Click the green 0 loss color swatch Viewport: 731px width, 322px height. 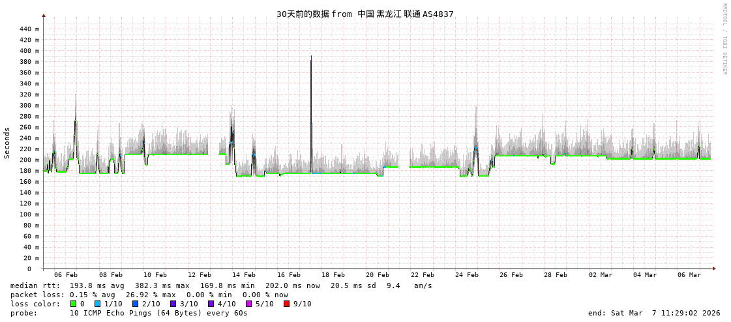[73, 304]
